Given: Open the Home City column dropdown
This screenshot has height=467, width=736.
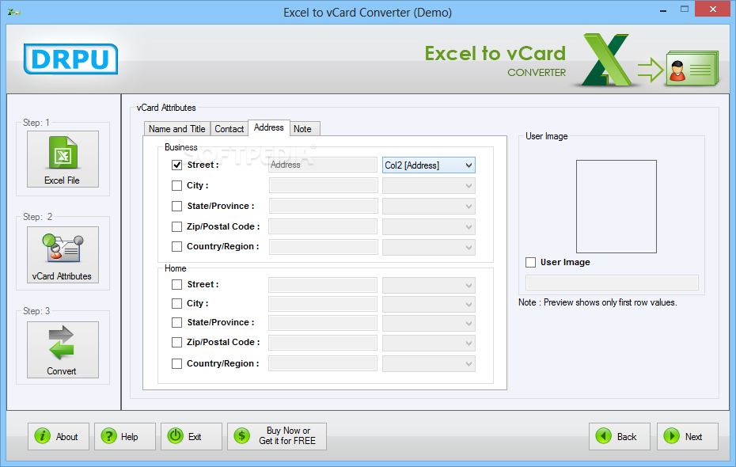Looking at the screenshot, I should (429, 305).
